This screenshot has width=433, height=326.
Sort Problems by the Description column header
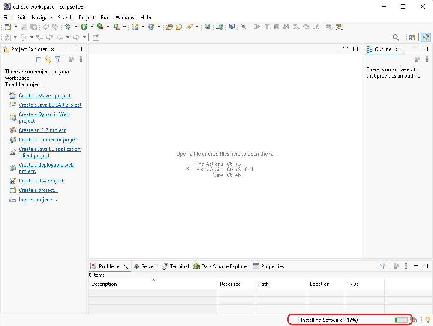click(x=153, y=284)
